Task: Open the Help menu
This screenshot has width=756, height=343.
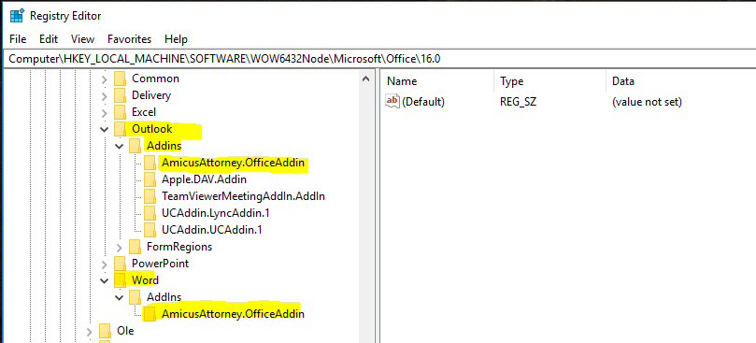Action: tap(176, 39)
